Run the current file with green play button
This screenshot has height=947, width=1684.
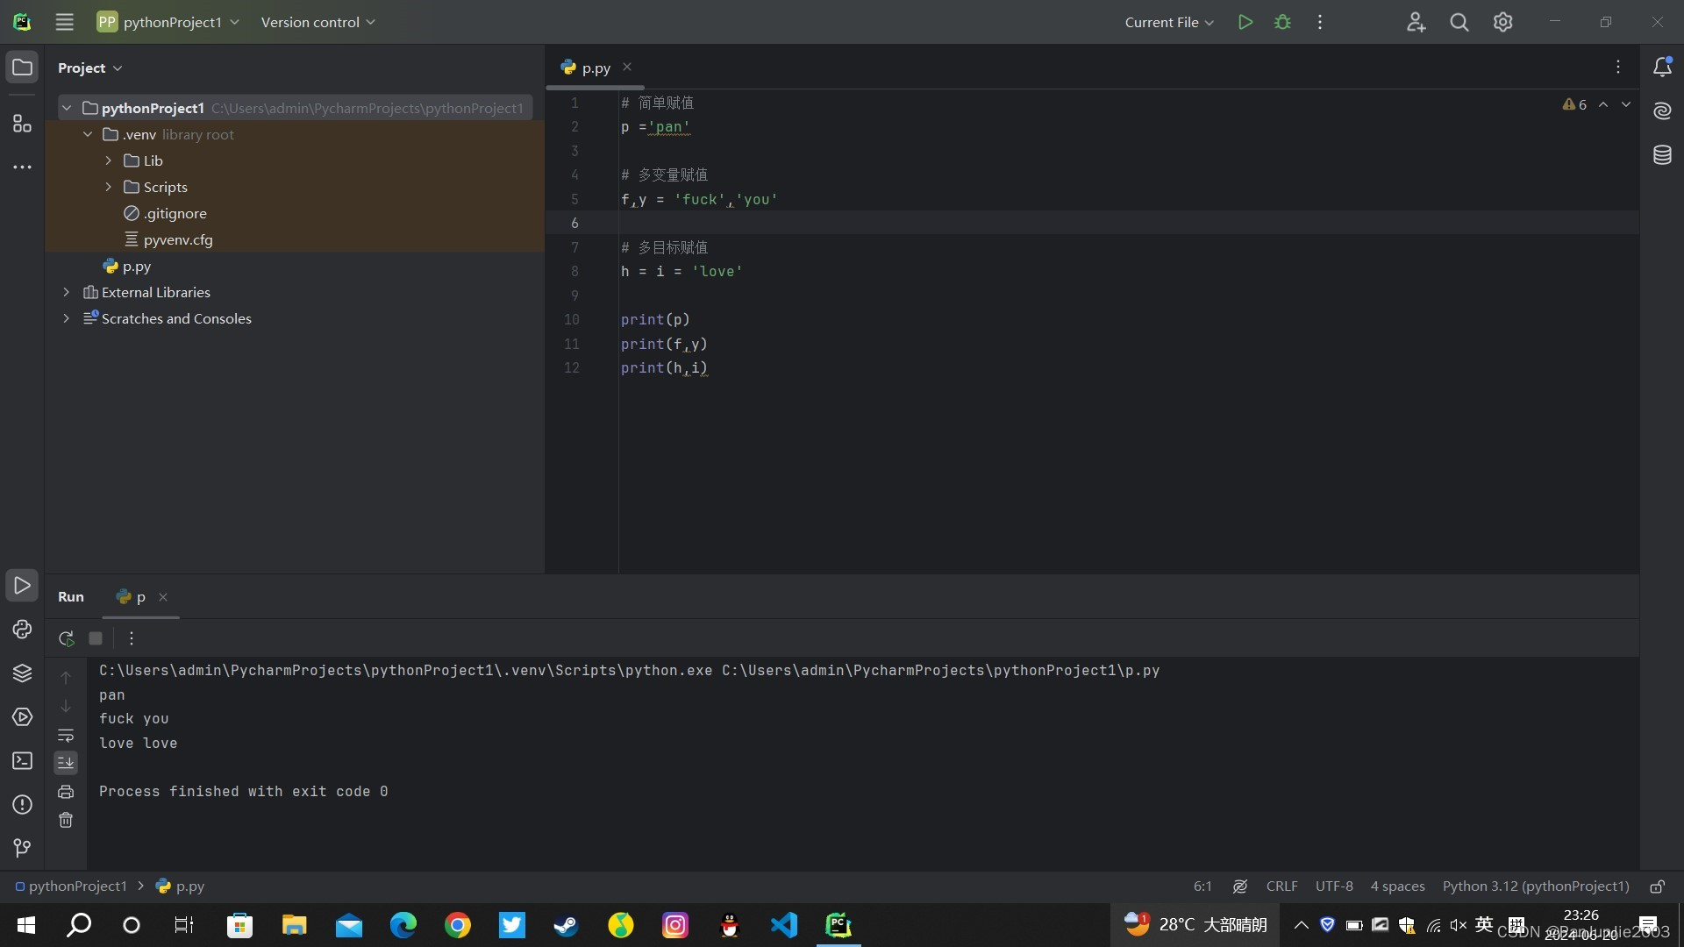click(x=1245, y=22)
